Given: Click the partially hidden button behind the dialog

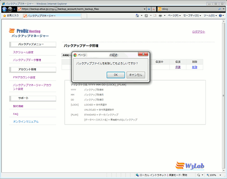Looking at the screenshot, I should [x=66, y=55].
